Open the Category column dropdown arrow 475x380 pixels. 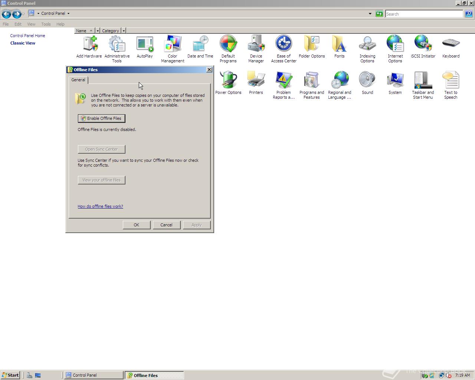click(x=124, y=31)
